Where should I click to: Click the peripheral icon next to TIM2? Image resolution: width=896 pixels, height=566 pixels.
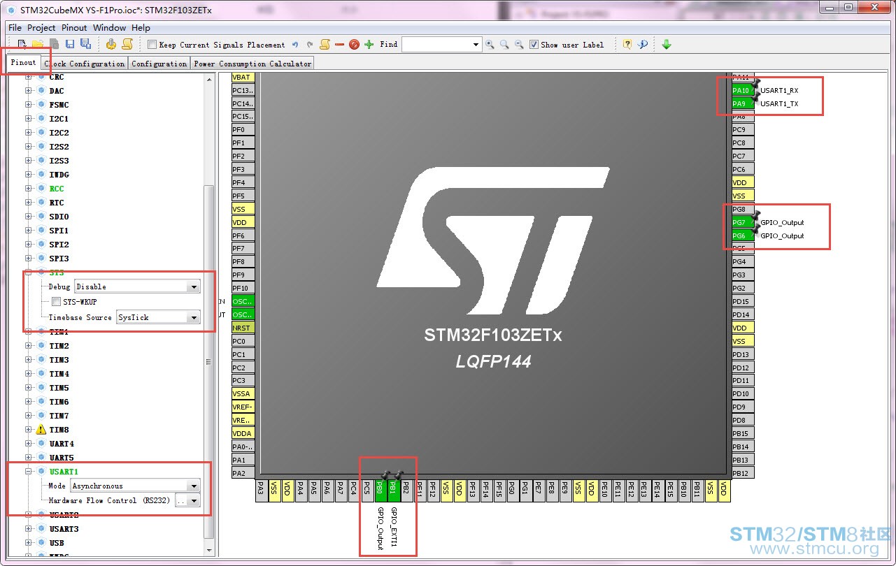(x=41, y=346)
